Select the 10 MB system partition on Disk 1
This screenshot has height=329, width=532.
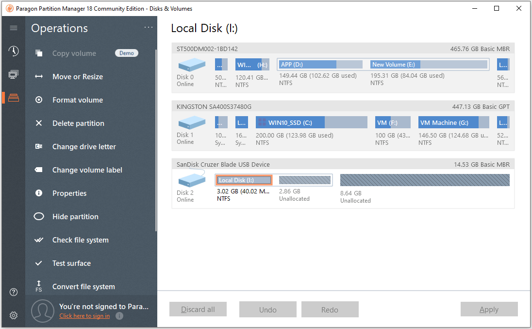[221, 122]
